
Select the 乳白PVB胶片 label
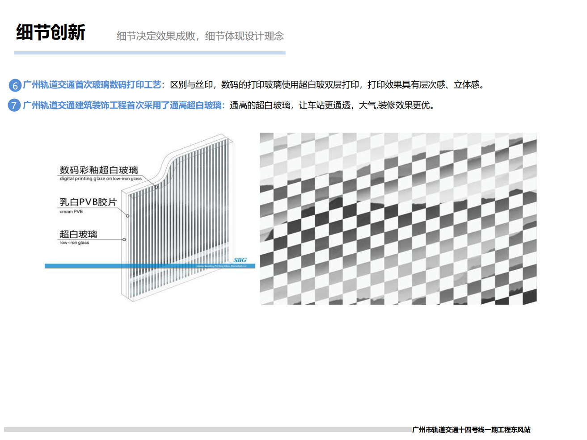click(88, 202)
